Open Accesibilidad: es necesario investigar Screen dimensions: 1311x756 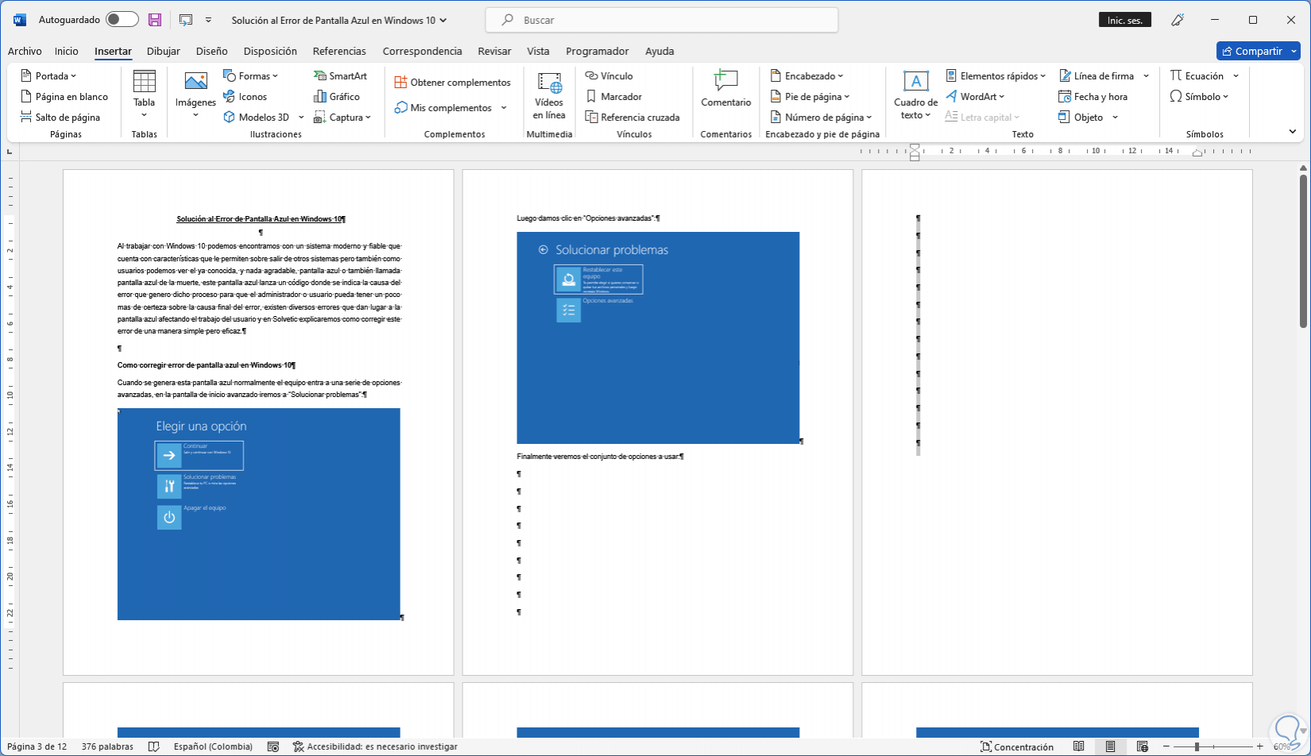point(375,746)
